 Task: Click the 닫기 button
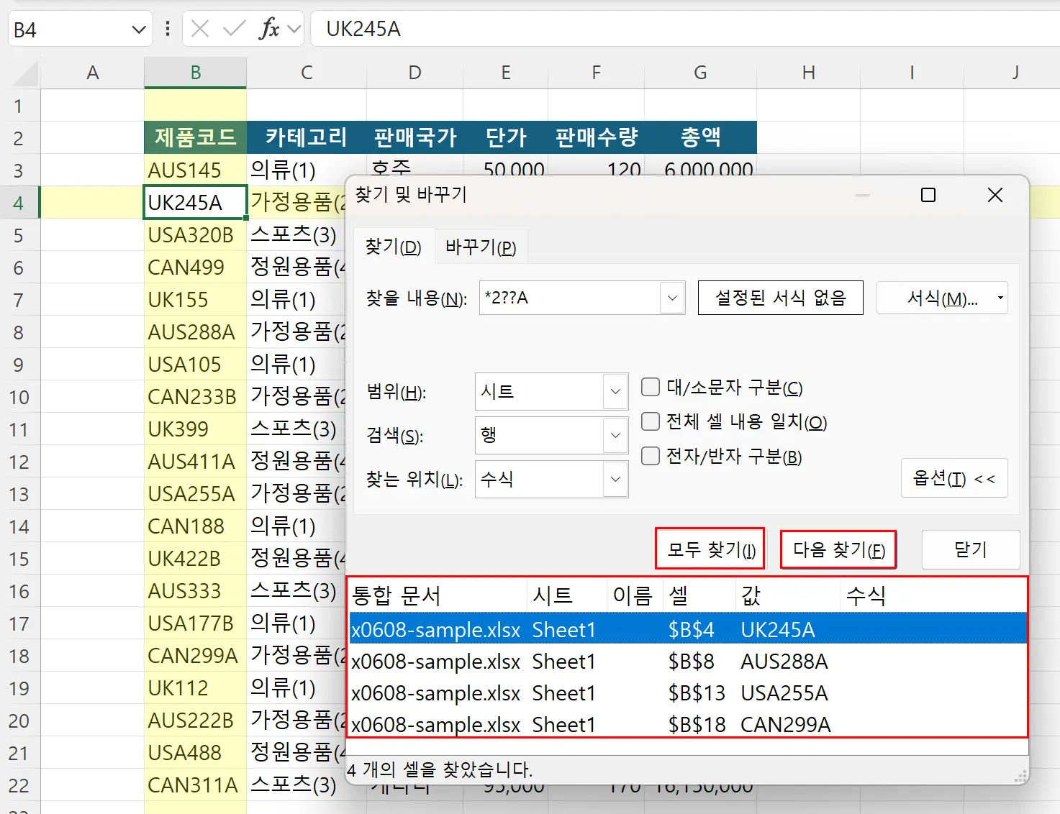pyautogui.click(x=970, y=549)
